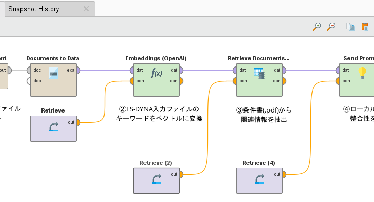This screenshot has width=374, height=202.
Task: Click the Retrieve operator title label
Action: [x=53, y=110]
